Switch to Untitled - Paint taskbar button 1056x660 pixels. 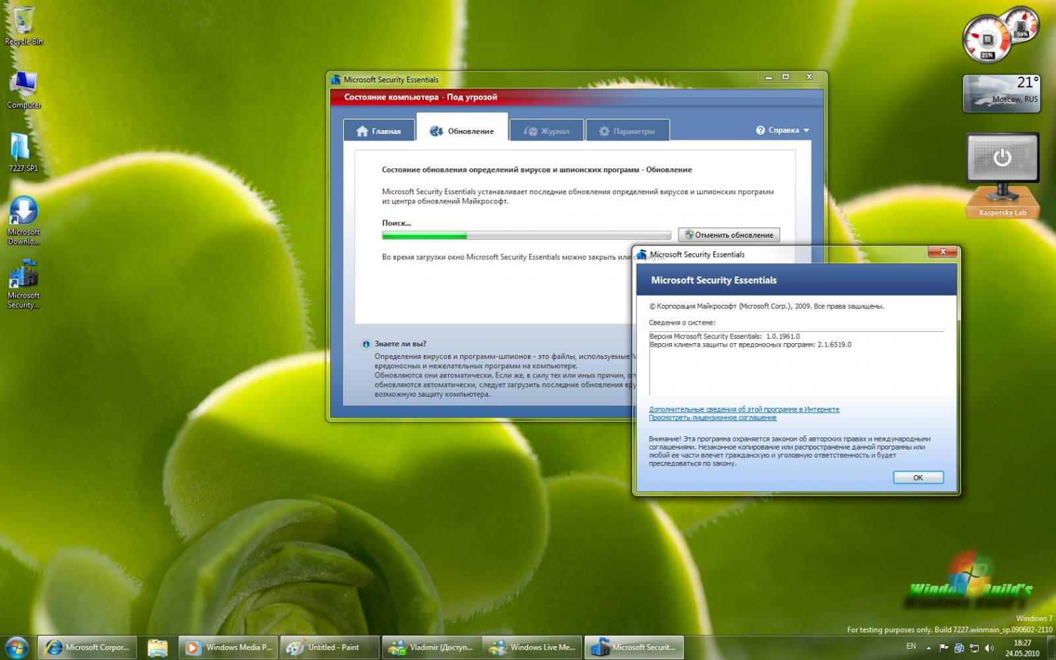click(x=330, y=647)
